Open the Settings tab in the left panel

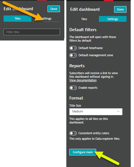tap(46, 18)
